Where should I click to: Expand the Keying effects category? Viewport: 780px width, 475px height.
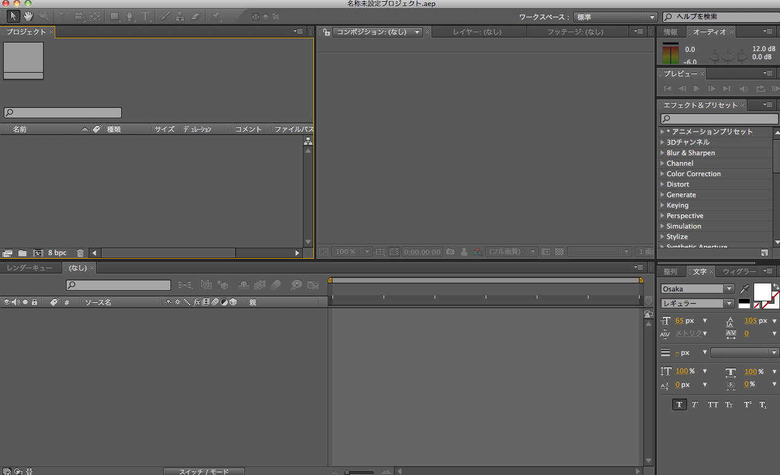click(662, 205)
